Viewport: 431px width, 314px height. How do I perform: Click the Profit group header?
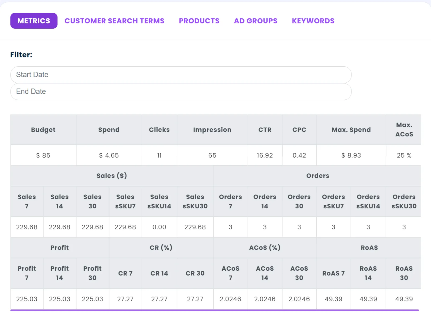(59, 248)
